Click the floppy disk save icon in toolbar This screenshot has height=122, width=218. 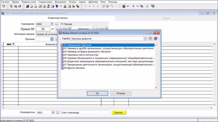click(124, 6)
